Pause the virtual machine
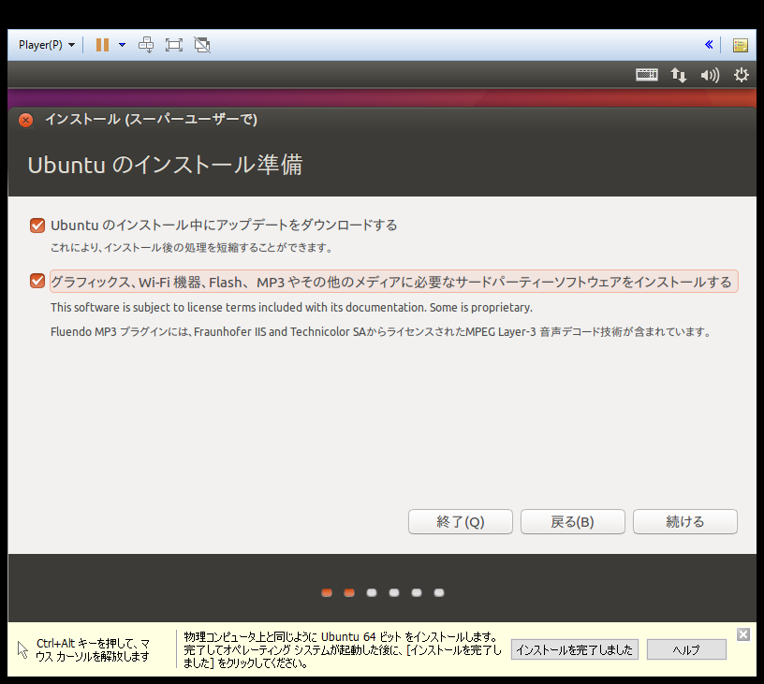 (102, 45)
